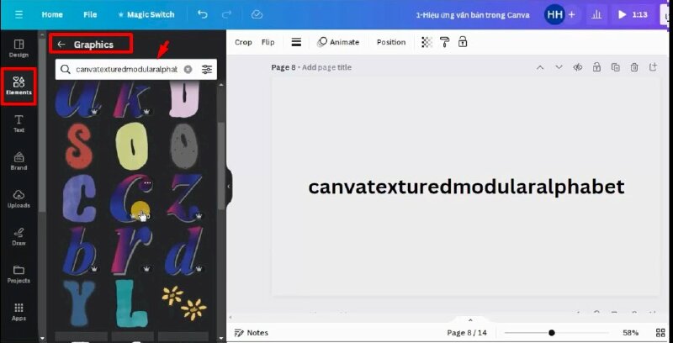Select the yellow flowers graphic
Viewport: 673px width, 343px height.
(183, 303)
